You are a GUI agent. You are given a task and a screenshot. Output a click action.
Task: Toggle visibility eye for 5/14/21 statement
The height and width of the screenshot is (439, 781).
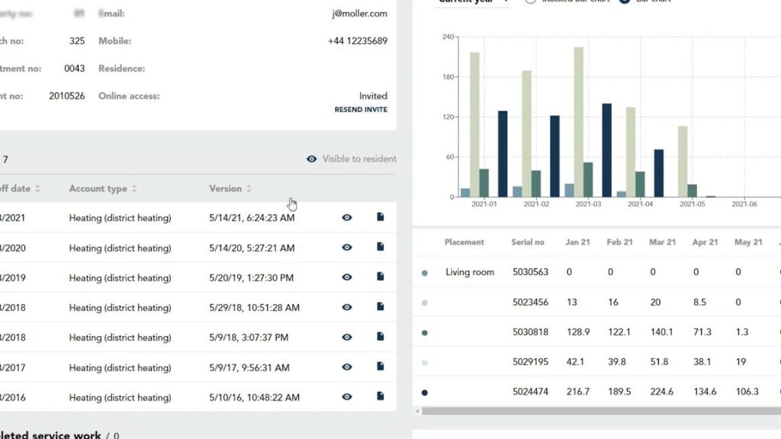pos(347,217)
